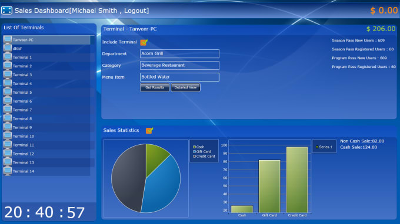Select Terminal 4 label in list

[x=22, y=84]
